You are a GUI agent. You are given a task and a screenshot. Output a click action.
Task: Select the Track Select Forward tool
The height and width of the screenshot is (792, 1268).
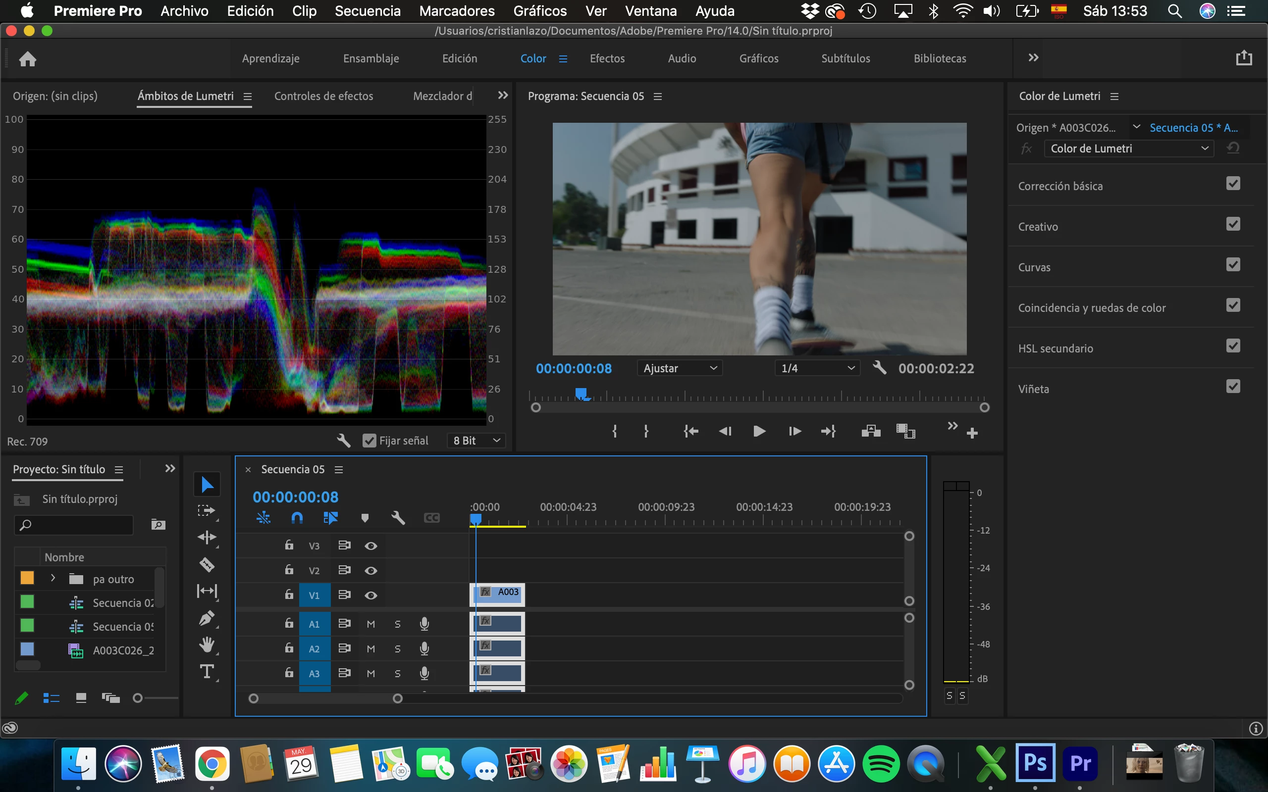(207, 511)
